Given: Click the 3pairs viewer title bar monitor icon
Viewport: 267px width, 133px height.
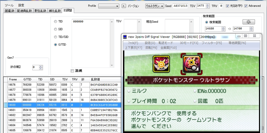Looking at the screenshot, I should 125,37.
